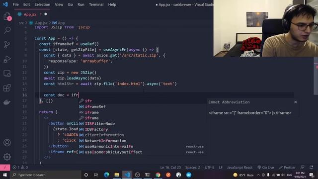Open Source Control view

(x=7, y=45)
